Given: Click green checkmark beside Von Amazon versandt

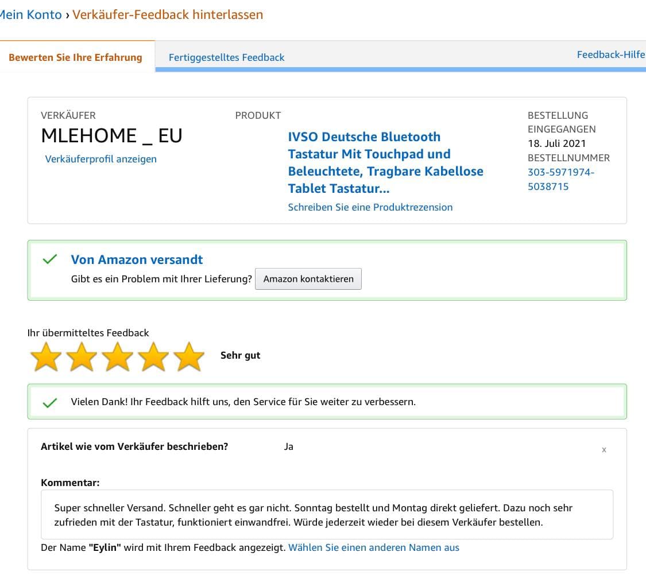Looking at the screenshot, I should pyautogui.click(x=50, y=259).
